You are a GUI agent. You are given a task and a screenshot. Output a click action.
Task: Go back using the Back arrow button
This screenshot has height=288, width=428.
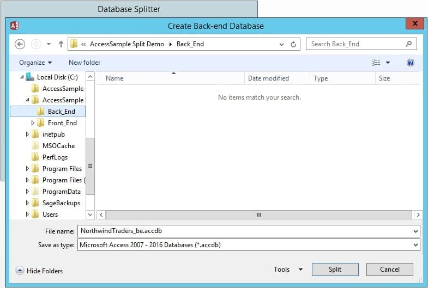click(20, 44)
